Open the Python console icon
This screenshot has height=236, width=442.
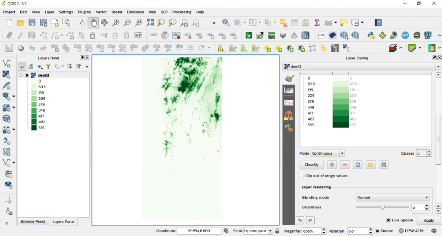click(x=371, y=35)
